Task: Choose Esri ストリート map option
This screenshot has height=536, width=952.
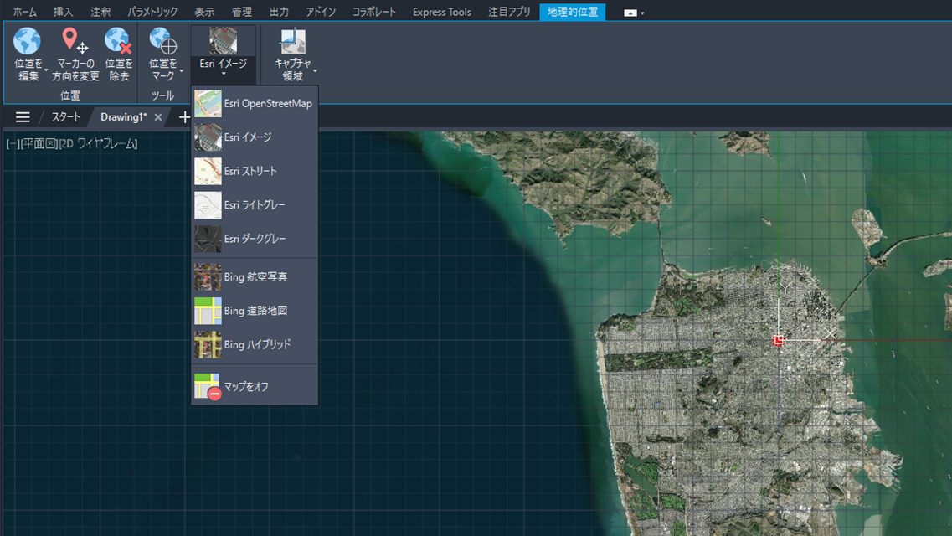Action: click(255, 171)
